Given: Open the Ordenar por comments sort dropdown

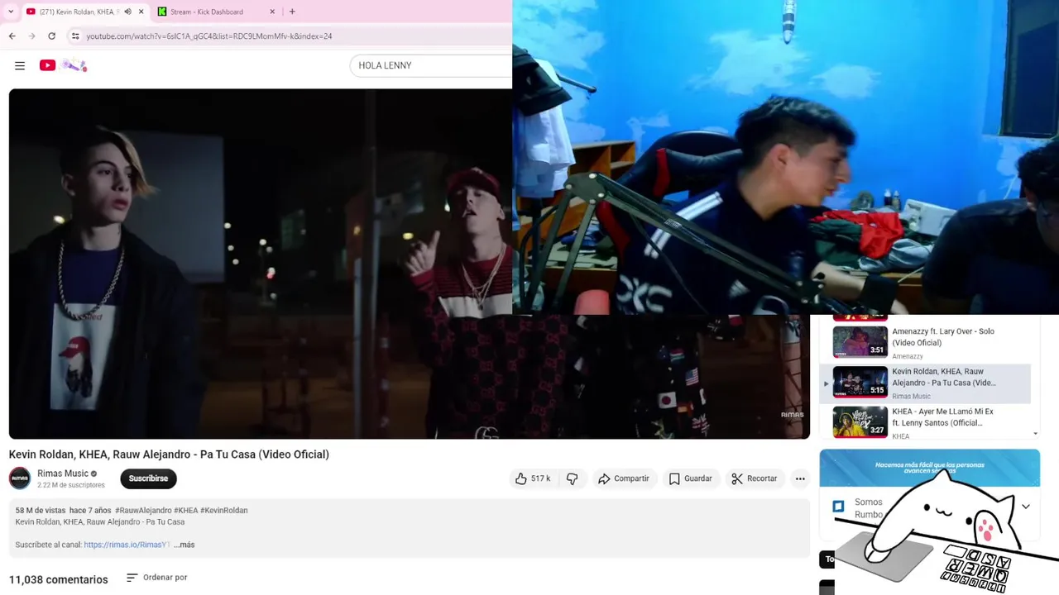Looking at the screenshot, I should pyautogui.click(x=157, y=578).
